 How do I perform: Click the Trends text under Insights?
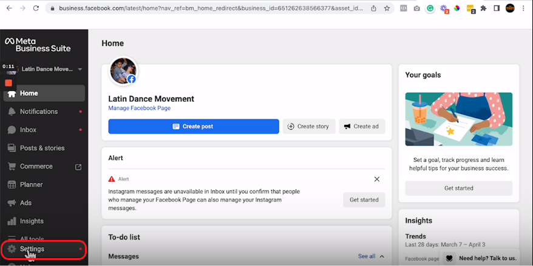[415, 236]
